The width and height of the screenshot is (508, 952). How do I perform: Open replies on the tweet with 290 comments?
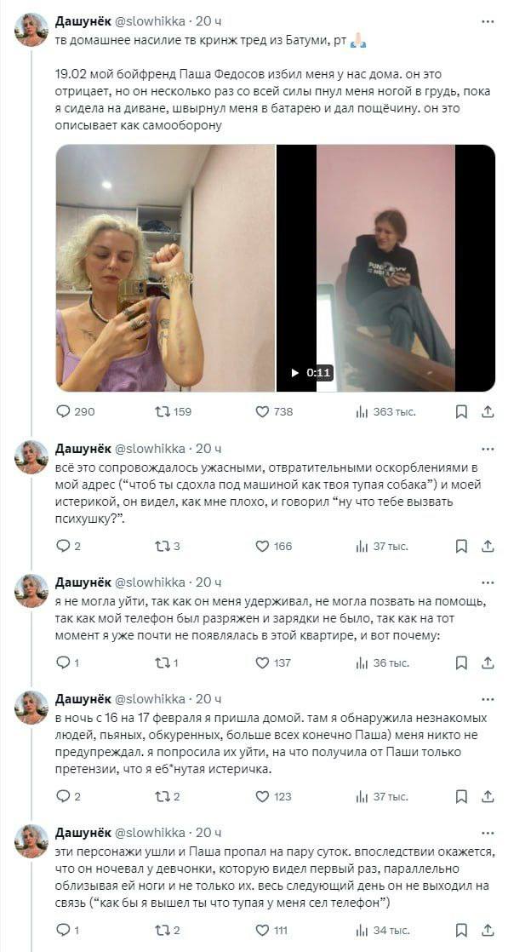point(75,411)
